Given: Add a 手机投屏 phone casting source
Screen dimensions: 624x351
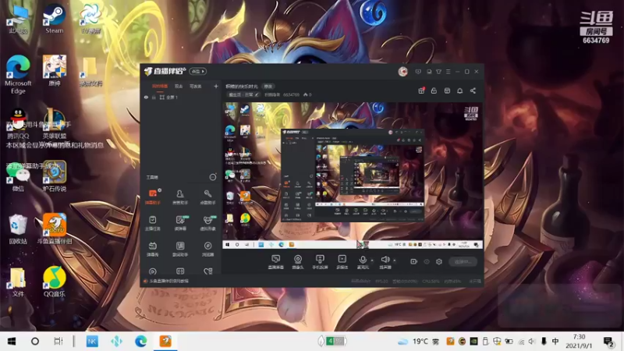Looking at the screenshot, I should tap(320, 262).
